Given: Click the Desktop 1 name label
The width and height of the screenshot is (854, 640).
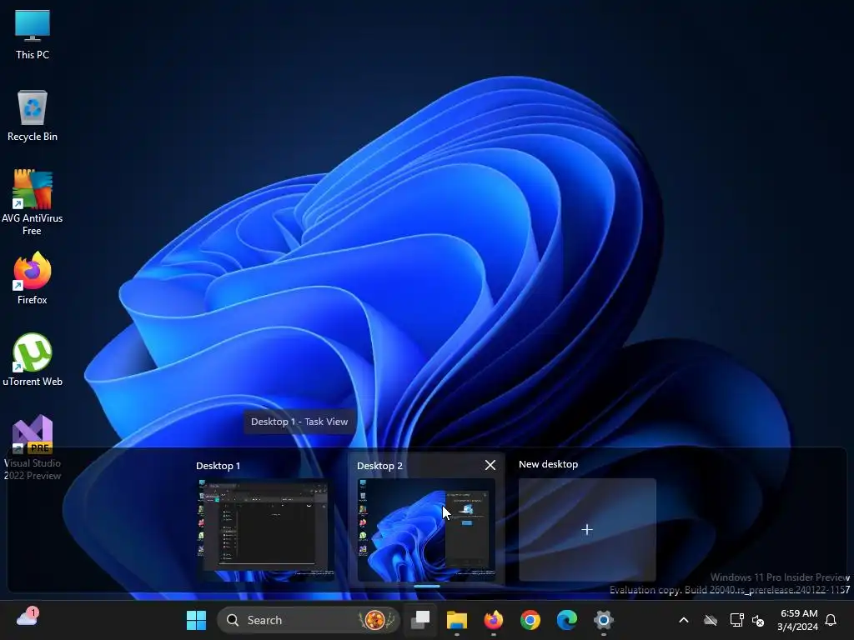Looking at the screenshot, I should pos(218,466).
